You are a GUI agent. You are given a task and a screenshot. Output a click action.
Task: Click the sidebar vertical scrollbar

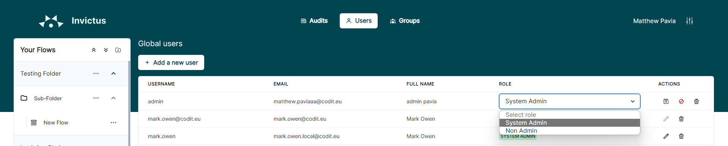click(x=129, y=103)
